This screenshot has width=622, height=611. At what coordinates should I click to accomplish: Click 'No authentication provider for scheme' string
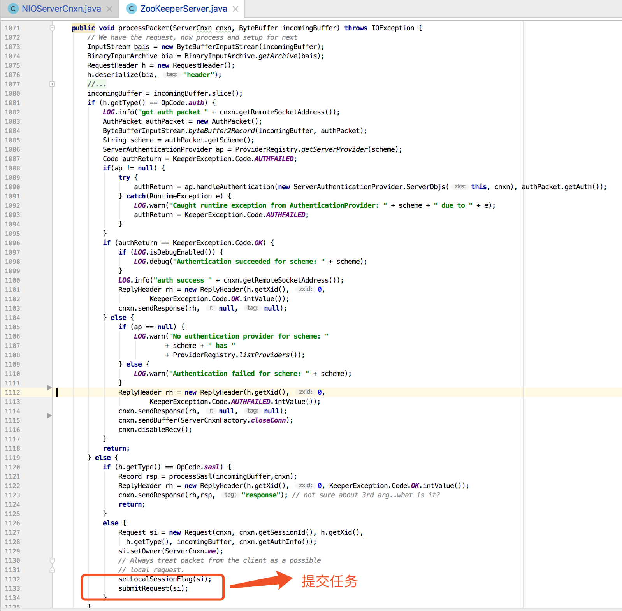[249, 336]
